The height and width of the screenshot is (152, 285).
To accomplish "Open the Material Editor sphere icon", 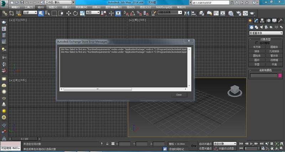I will 231,13.
